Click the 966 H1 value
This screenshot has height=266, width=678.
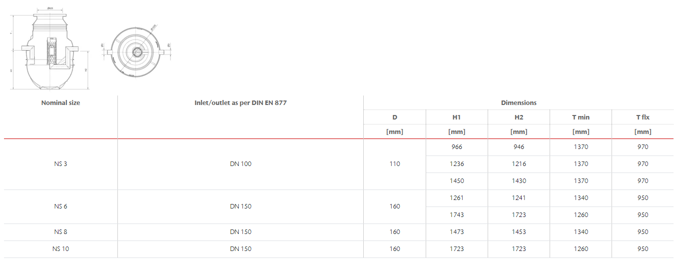click(x=456, y=147)
